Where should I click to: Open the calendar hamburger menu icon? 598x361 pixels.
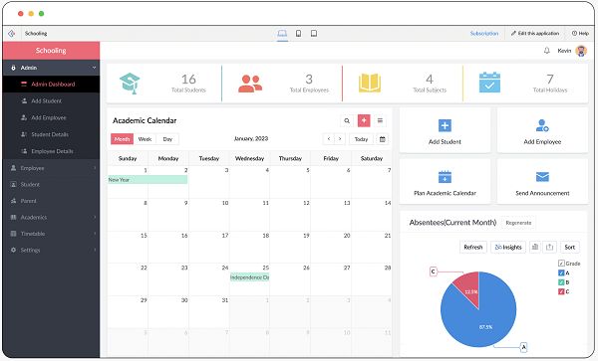coord(380,120)
